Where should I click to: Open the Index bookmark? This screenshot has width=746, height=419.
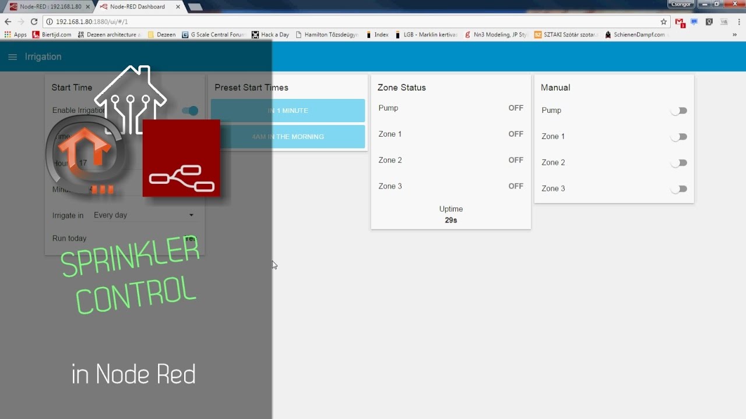(x=377, y=35)
